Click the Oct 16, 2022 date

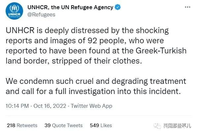coord(50,106)
